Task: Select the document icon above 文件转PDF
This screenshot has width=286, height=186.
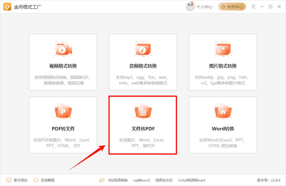Action: coord(143,112)
